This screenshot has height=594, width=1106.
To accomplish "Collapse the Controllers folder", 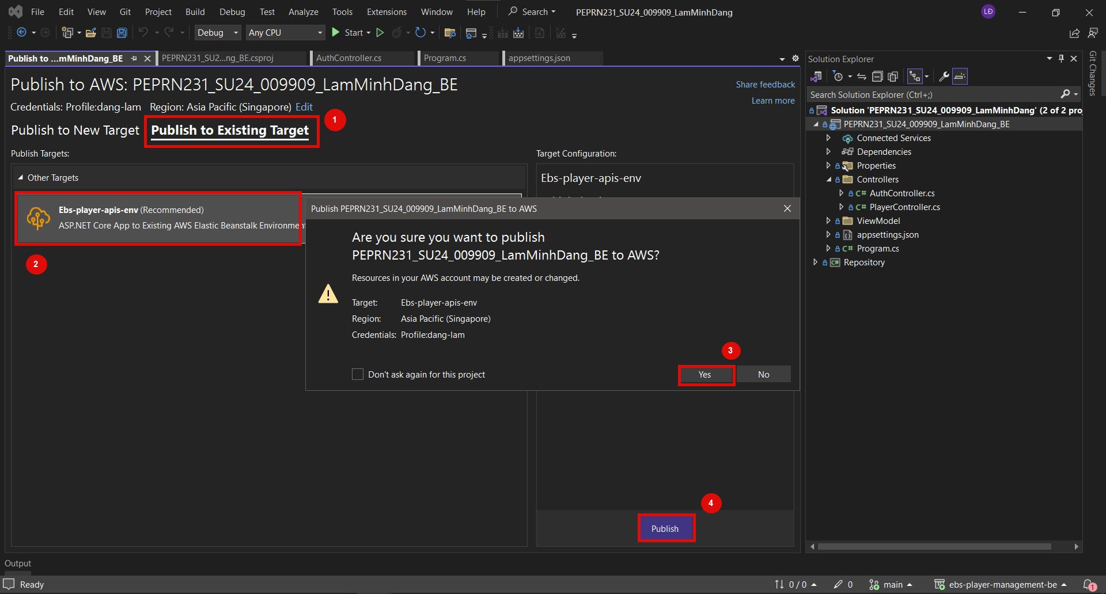I will click(828, 180).
